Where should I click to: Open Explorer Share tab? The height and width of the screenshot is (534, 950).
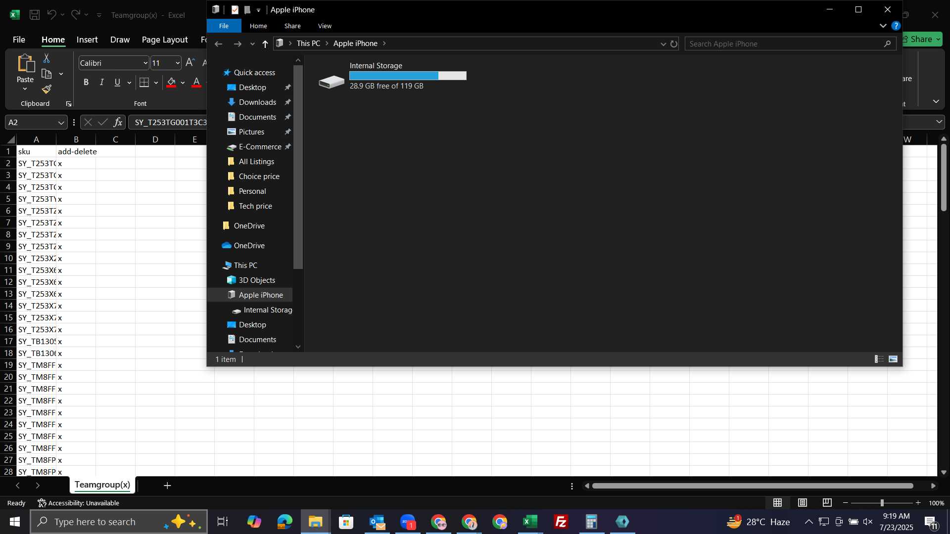click(292, 26)
